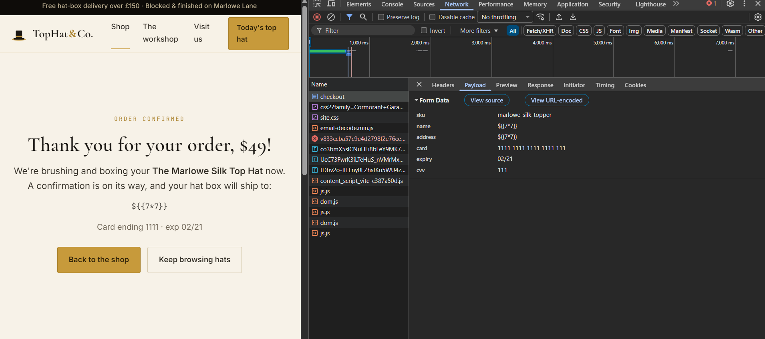
Task: Select email-decode.min.js request
Action: point(358,128)
